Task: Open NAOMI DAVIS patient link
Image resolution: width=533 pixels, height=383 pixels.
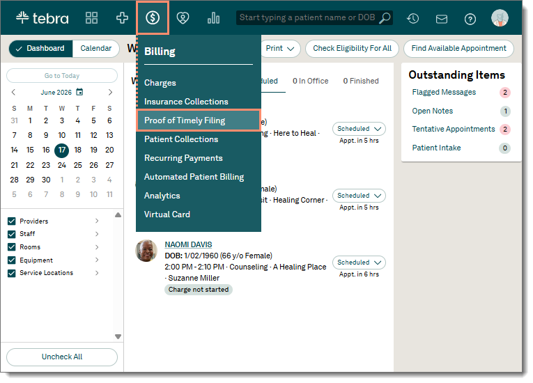Action: tap(188, 244)
